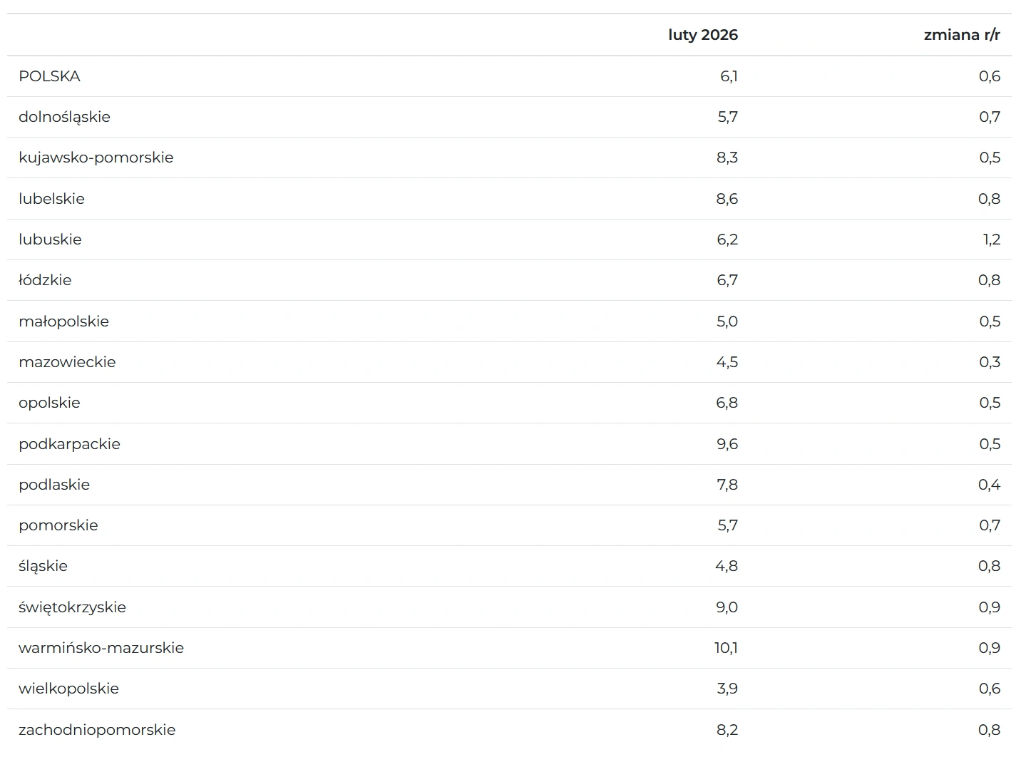Click the zachodniopomorskie row label
The height and width of the screenshot is (757, 1016).
click(x=97, y=730)
